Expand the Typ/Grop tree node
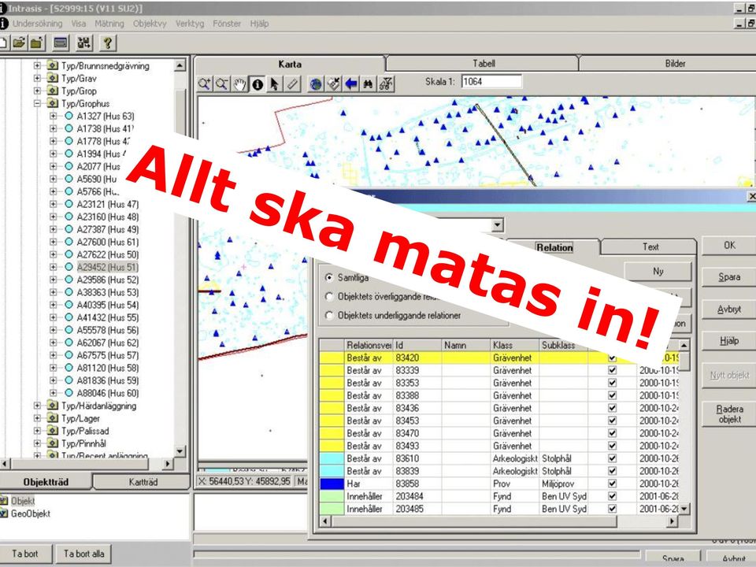The width and height of the screenshot is (756, 567). coord(37,91)
